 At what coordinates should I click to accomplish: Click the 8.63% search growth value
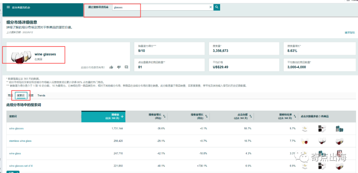click(292, 51)
